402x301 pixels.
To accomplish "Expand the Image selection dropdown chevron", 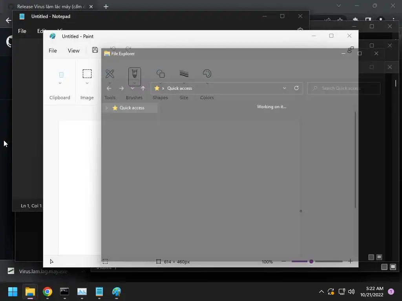I will [87, 83].
